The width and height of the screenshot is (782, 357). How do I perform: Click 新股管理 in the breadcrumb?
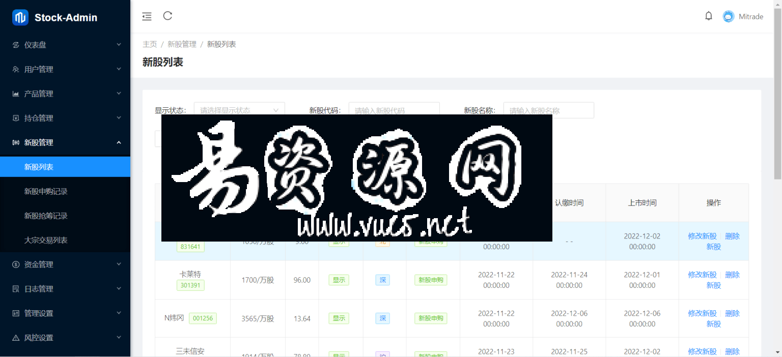click(x=182, y=44)
